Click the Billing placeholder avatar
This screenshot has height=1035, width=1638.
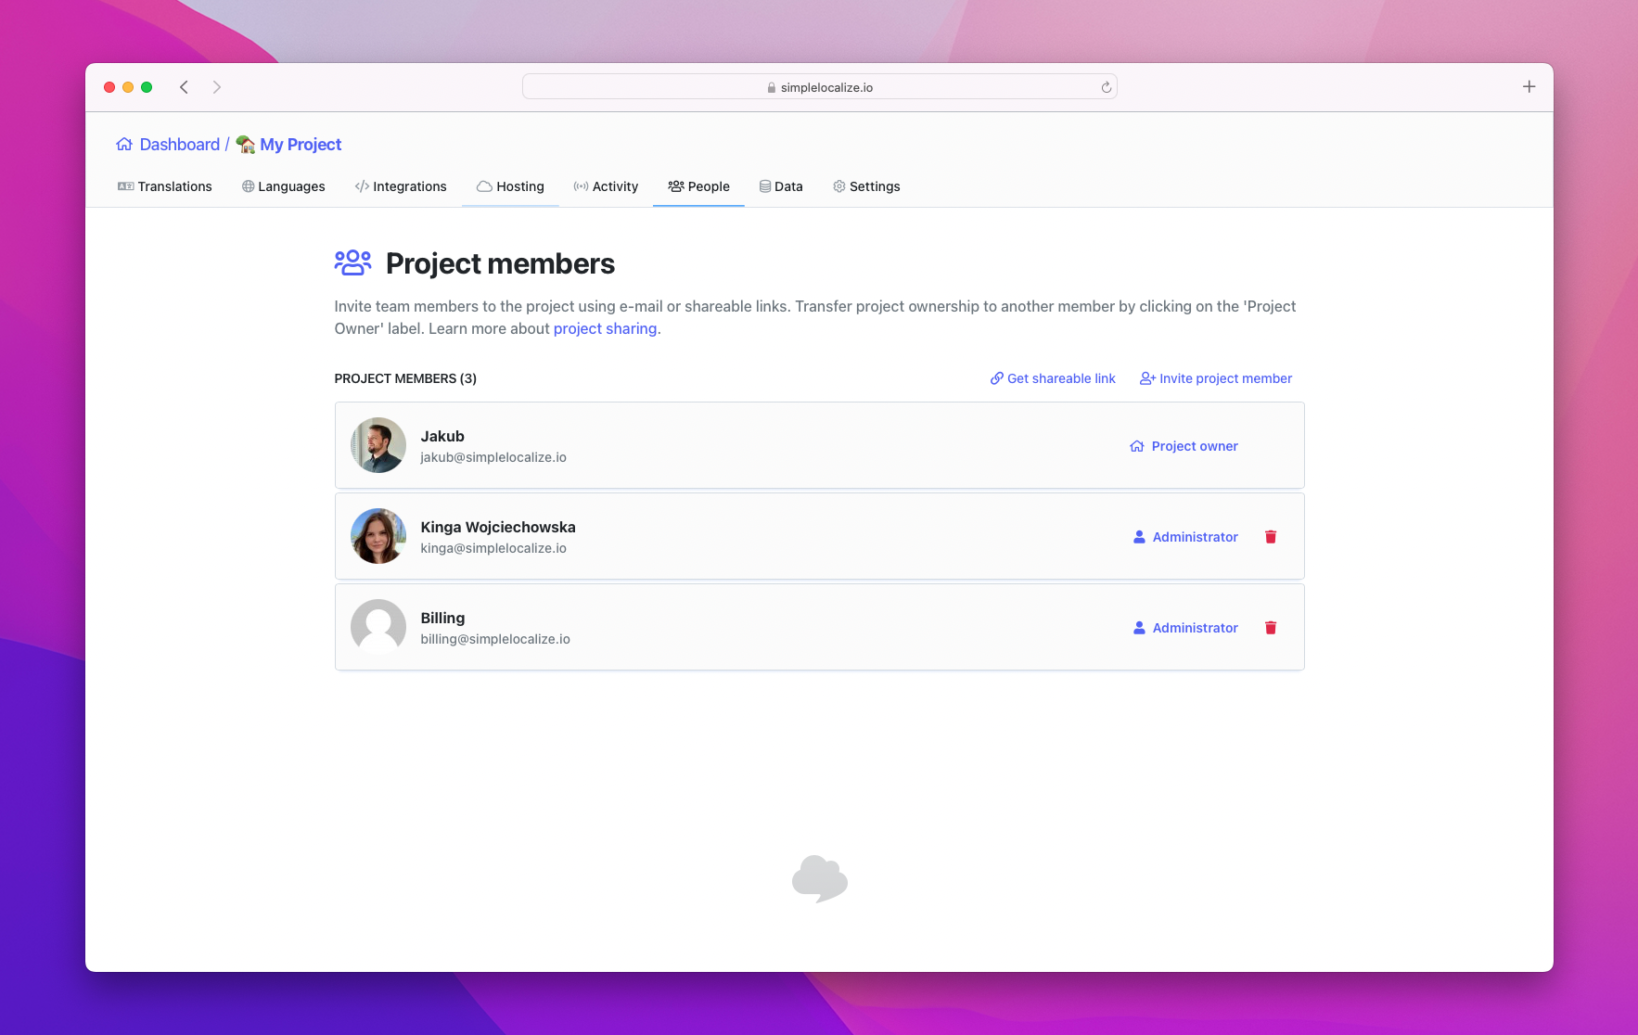click(378, 627)
